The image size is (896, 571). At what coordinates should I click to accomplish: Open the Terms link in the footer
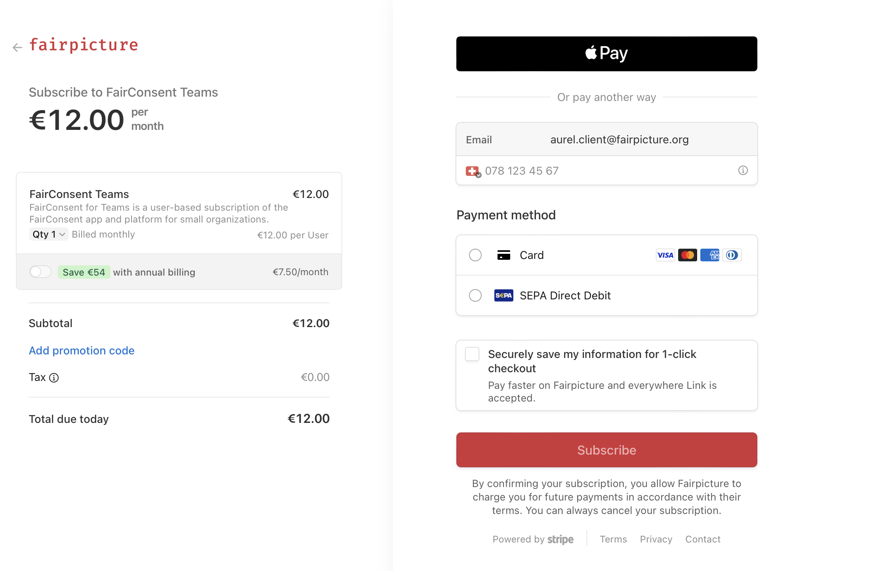coord(613,539)
